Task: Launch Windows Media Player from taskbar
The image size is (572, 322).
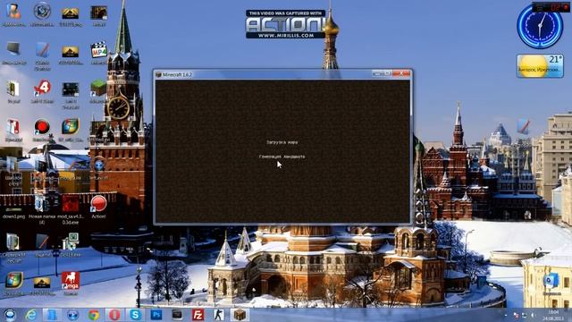Action: coord(72,315)
